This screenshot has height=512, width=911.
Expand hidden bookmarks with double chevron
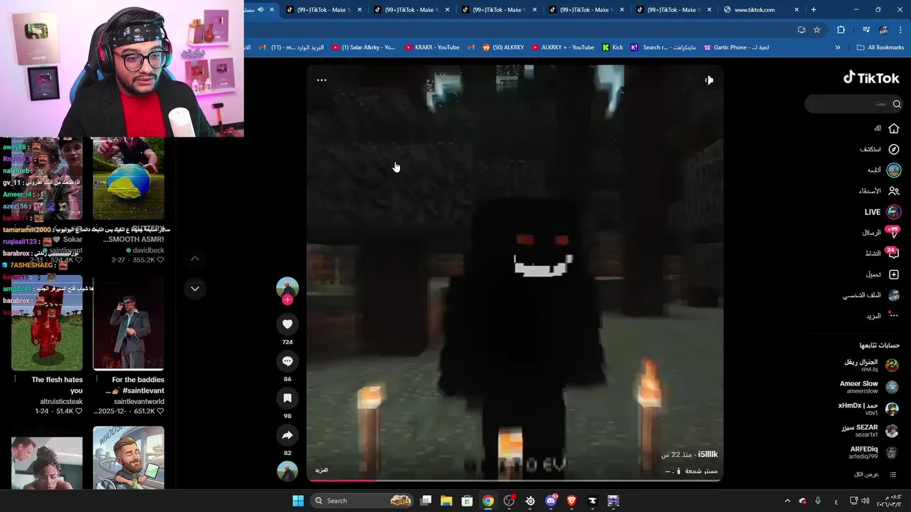(x=838, y=48)
